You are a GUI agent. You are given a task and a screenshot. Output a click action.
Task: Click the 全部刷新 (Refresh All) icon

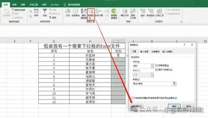coord(6,13)
